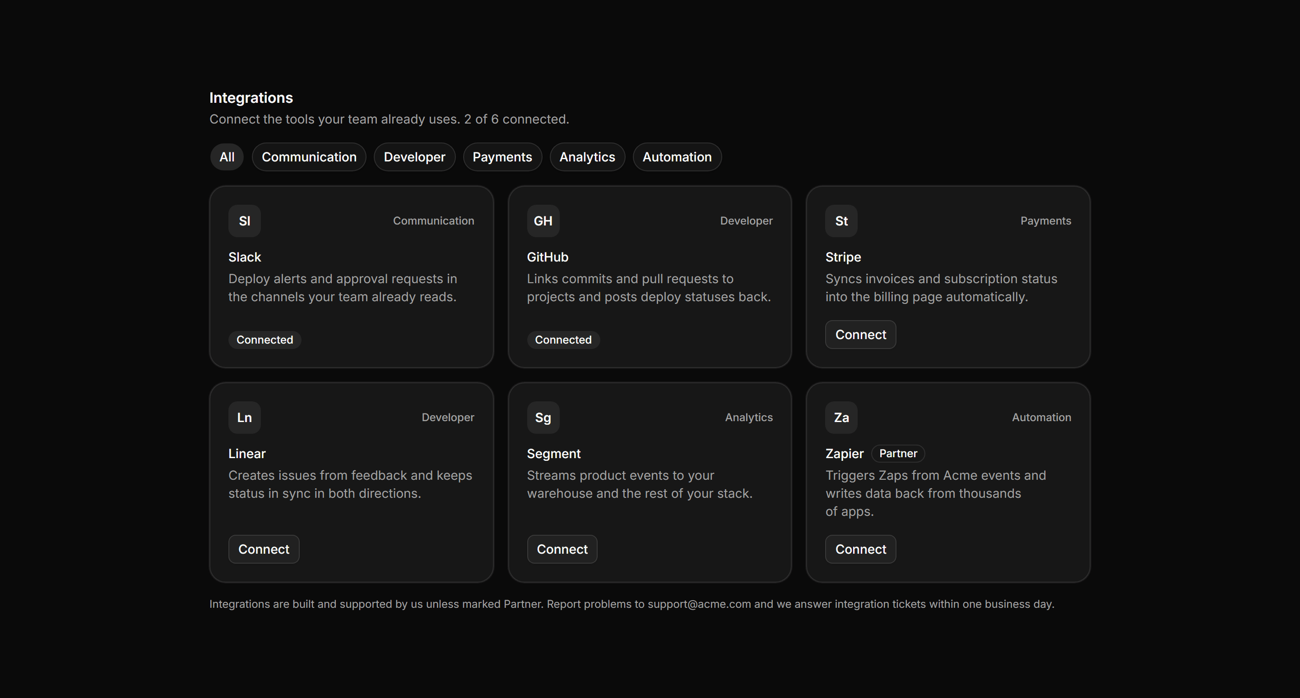Click Linear's 'Creates issues from feedback' description
Viewport: 1300px width, 698px height.
pyautogui.click(x=350, y=484)
